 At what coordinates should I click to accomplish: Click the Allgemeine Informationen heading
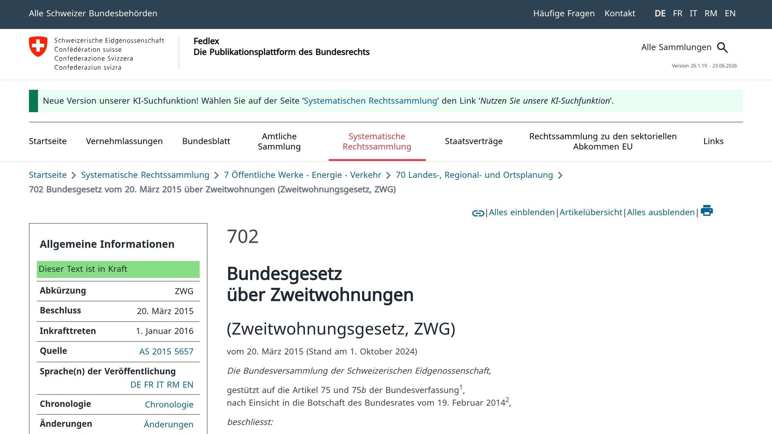click(107, 245)
